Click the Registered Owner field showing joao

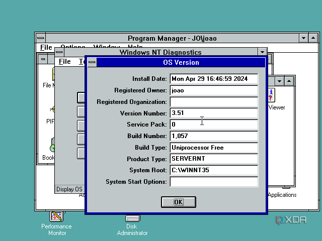click(214, 90)
